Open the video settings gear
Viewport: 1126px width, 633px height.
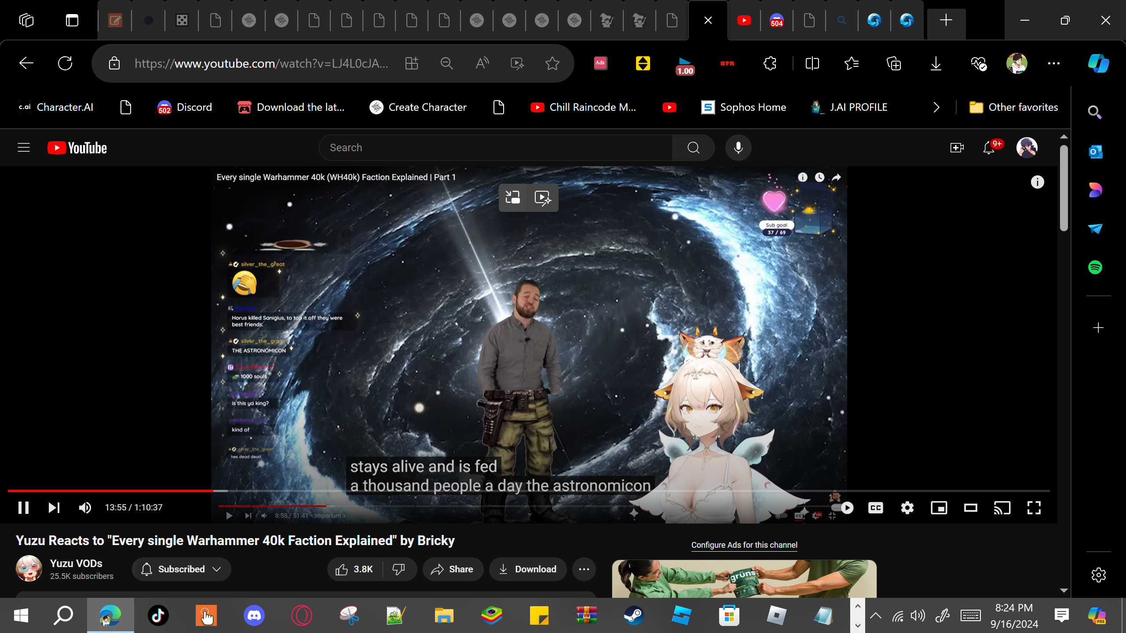pos(907,508)
